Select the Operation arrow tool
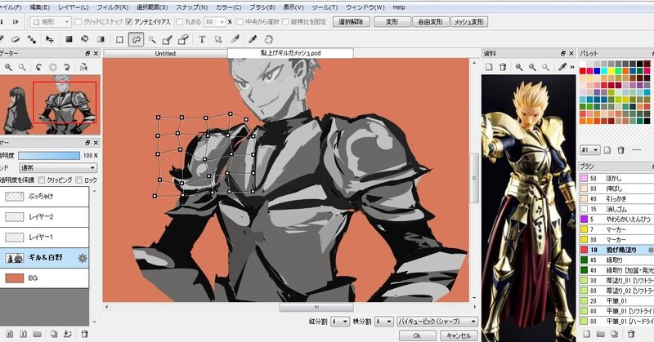 [x=218, y=39]
